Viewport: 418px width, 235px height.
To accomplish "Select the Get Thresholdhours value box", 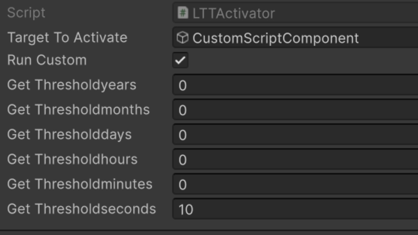I will coord(294,160).
